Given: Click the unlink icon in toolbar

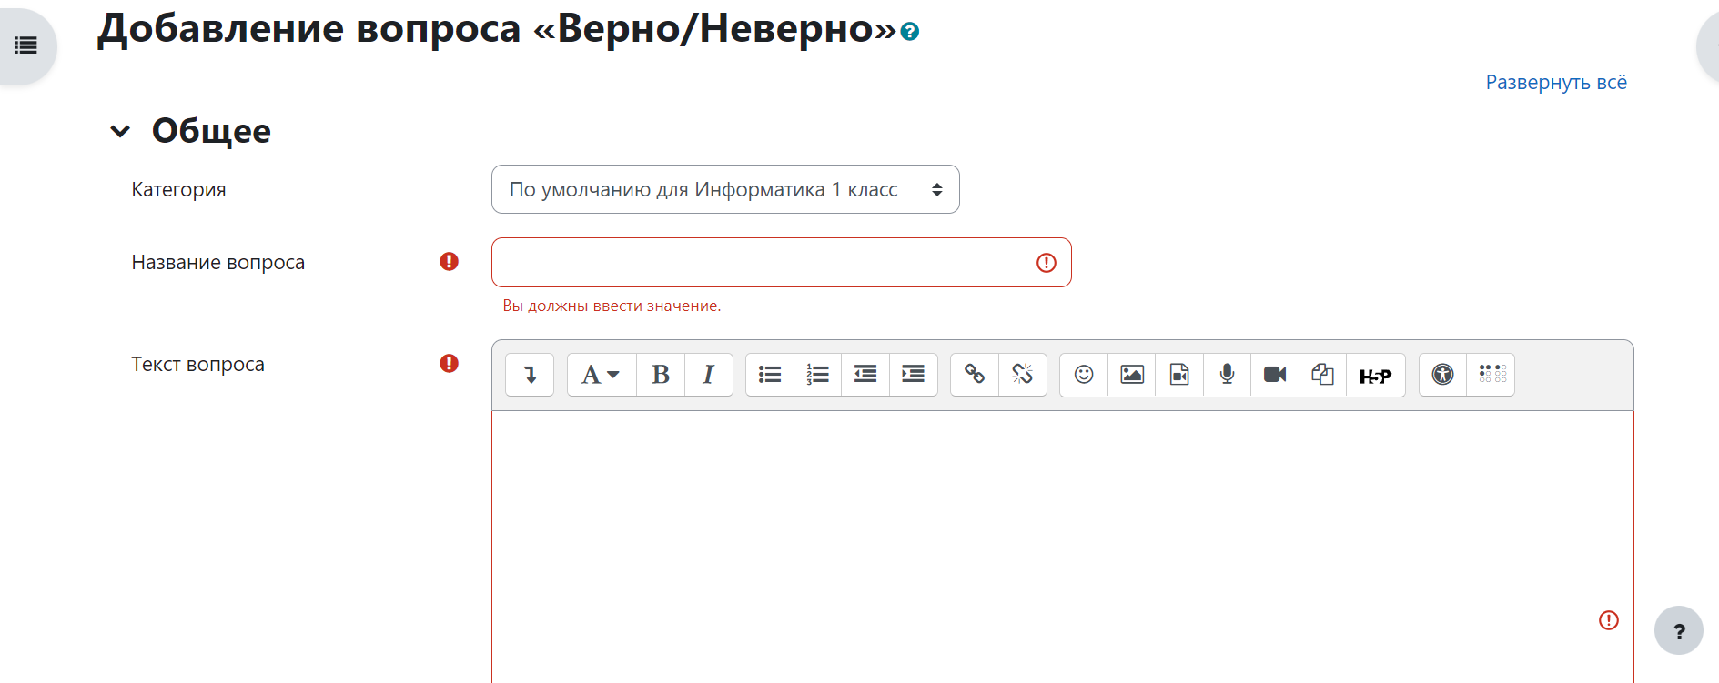Looking at the screenshot, I should [1022, 375].
